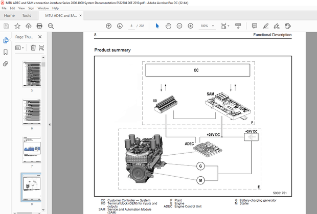The height and width of the screenshot is (214, 317).
Task: Select the Highlight text pen tool
Action: 266,26
